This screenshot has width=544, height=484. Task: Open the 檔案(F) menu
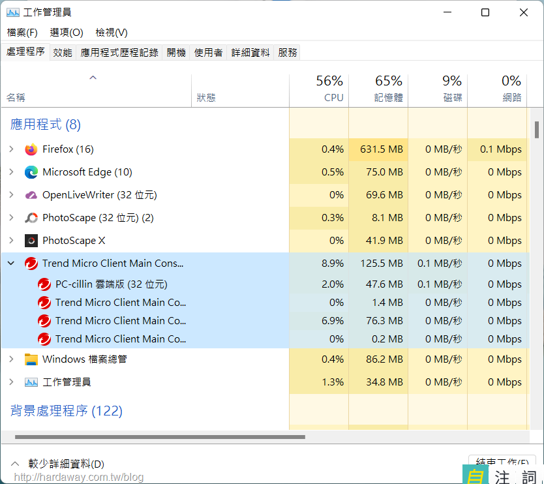[22, 33]
